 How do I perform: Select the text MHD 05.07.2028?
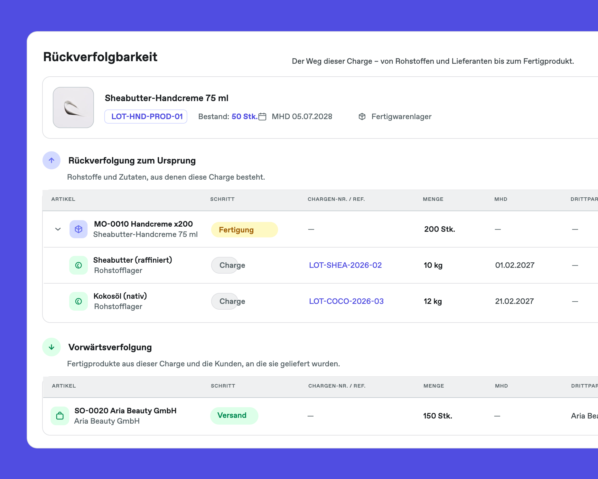coord(302,117)
